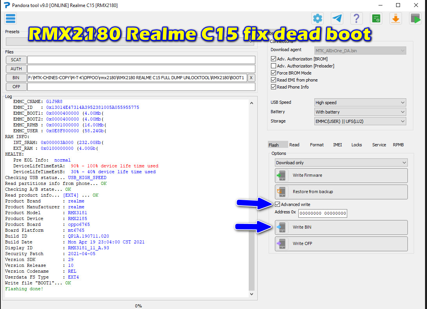Click the 'Write file "BOOT1"... OK' log line
The width and height of the screenshot is (427, 309).
[38, 283]
